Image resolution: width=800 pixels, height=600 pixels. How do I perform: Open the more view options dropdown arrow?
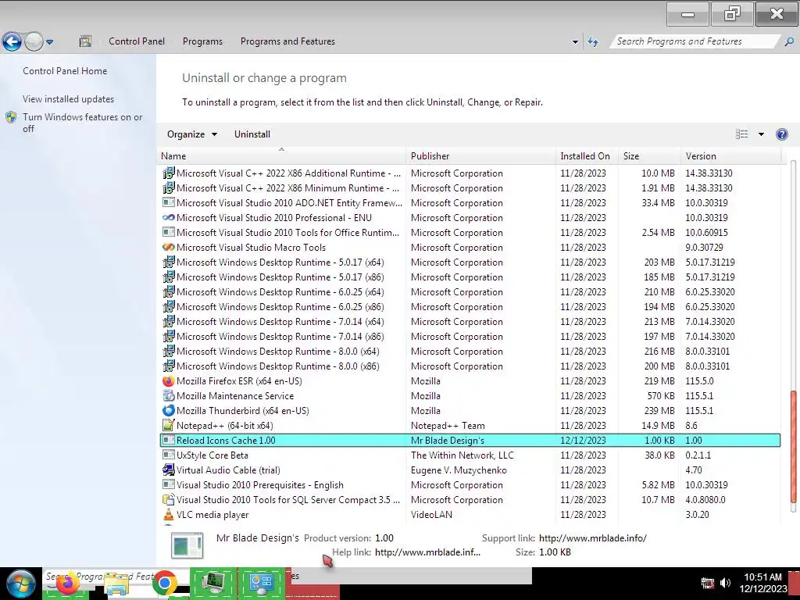[761, 134]
